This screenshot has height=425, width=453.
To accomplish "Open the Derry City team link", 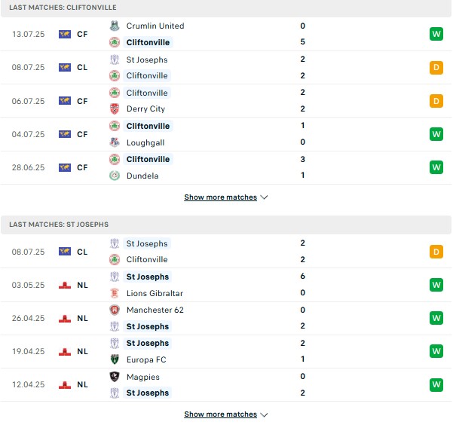I will [145, 109].
